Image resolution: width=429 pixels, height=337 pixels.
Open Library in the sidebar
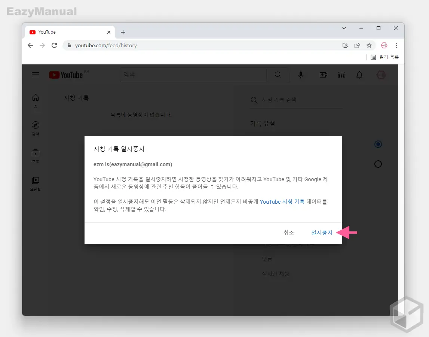[x=36, y=184]
